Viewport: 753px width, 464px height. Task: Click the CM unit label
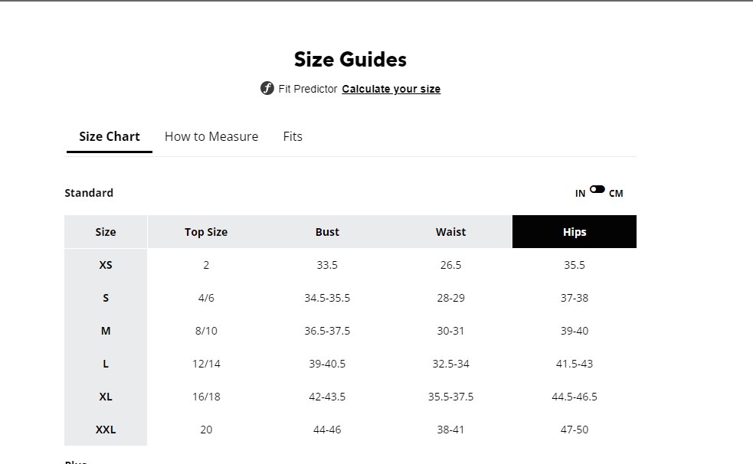tap(616, 194)
